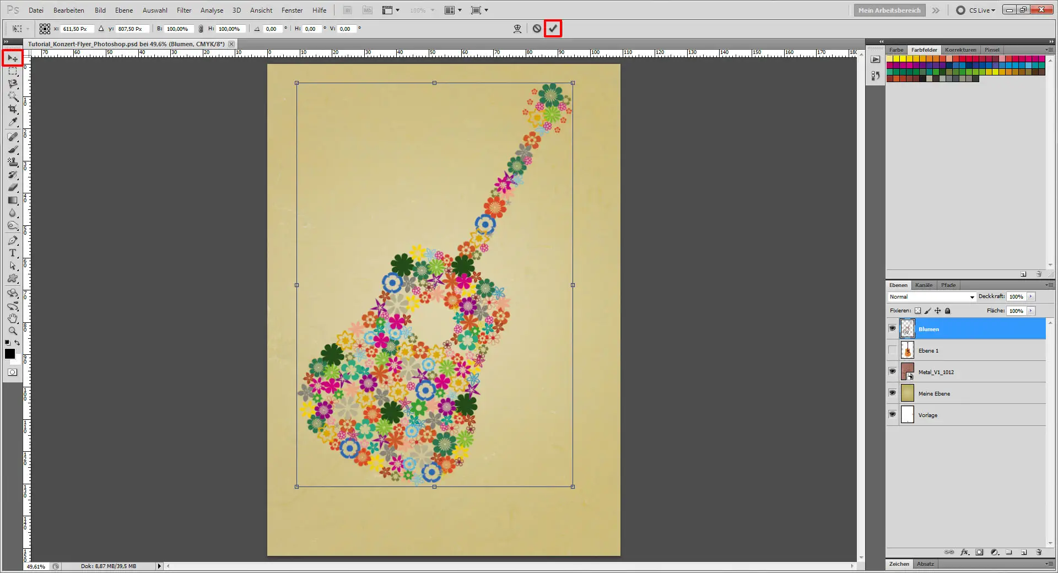Toggle link between width and height
The image size is (1058, 573).
201,29
